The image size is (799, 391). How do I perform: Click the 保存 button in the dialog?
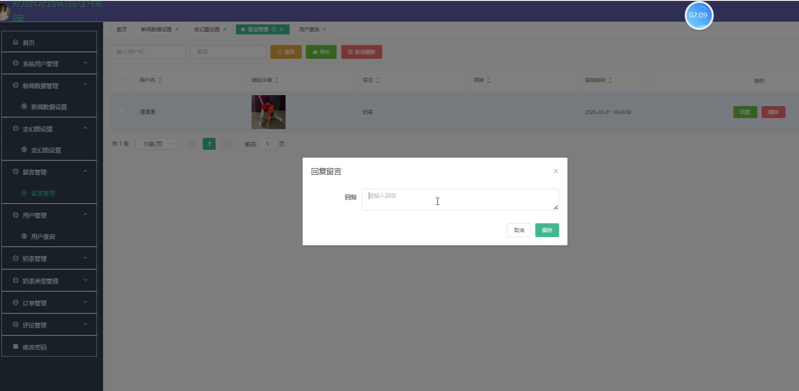[547, 230]
